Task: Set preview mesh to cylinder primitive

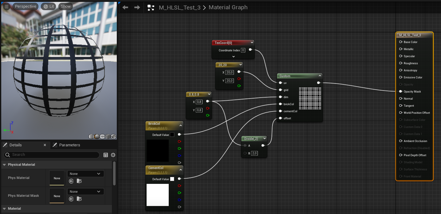Action: pos(91,137)
